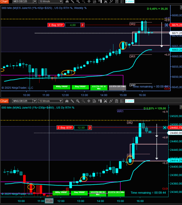Image resolution: width=182 pixels, height=205 pixels.
Task: Zoom in on the MNQ chart
Action: click(78, 101)
